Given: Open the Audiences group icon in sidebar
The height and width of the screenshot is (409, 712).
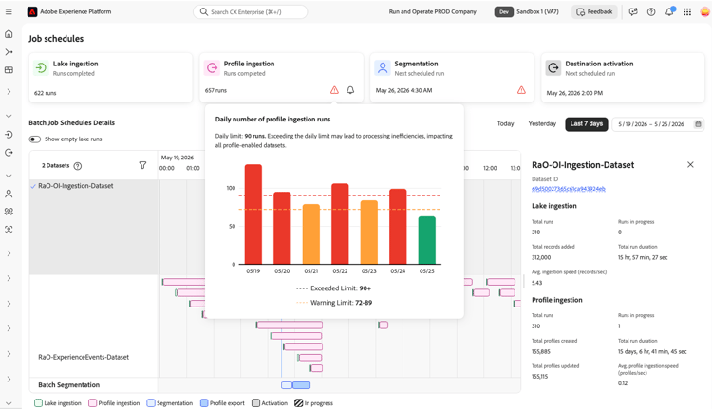Looking at the screenshot, I should 9,212.
